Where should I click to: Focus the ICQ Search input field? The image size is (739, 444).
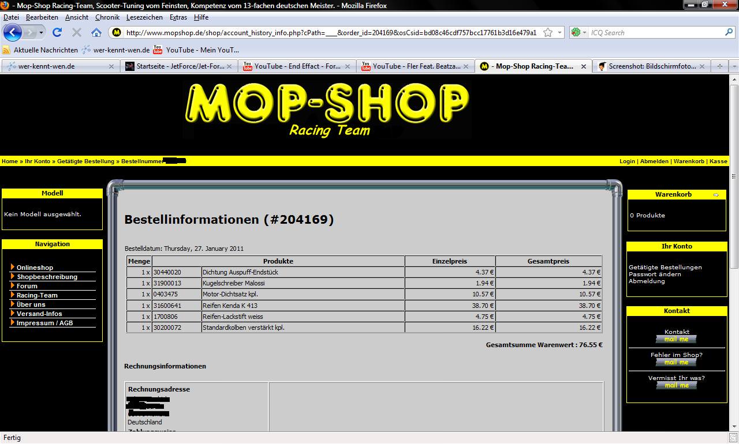[x=656, y=33]
